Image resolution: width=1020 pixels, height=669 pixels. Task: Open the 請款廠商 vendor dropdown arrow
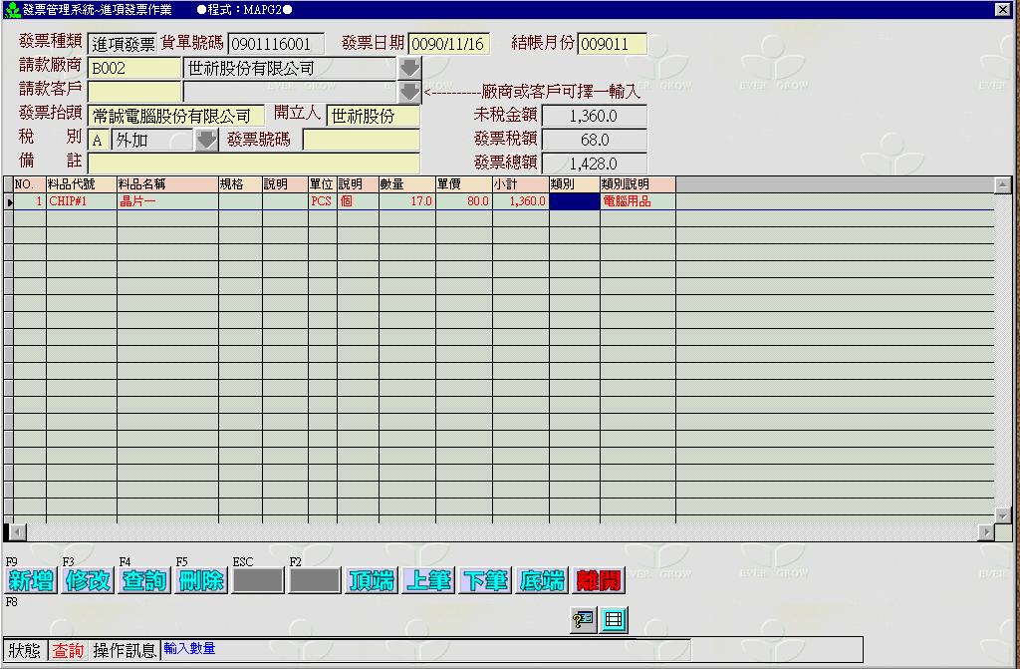point(409,69)
